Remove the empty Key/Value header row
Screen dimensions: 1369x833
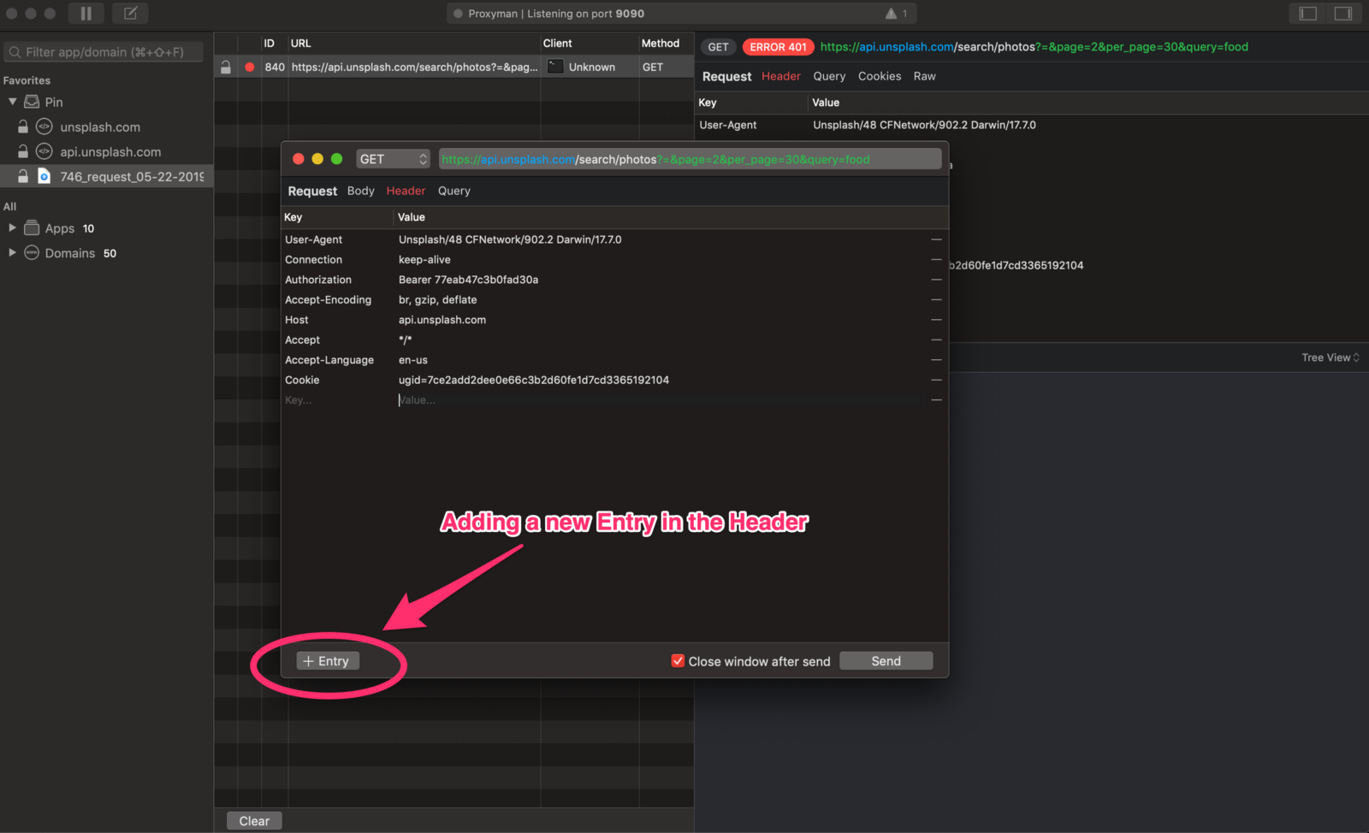point(936,400)
